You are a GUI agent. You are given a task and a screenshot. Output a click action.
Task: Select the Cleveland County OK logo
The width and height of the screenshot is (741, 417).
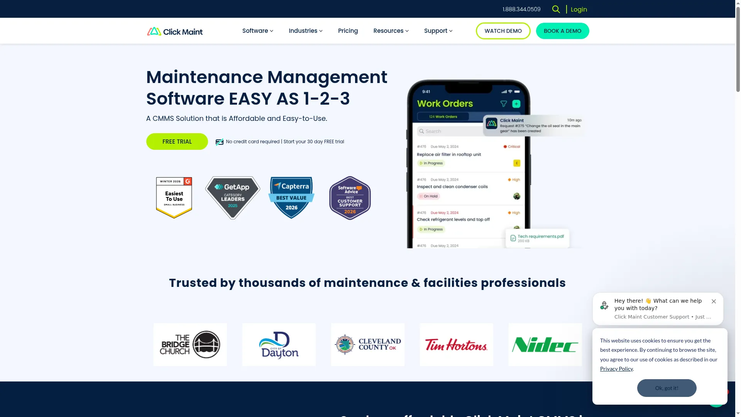click(368, 344)
